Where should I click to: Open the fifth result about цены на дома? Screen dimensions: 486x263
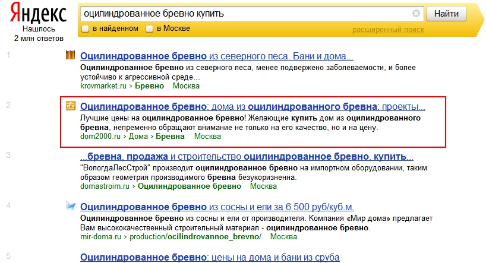209,258
